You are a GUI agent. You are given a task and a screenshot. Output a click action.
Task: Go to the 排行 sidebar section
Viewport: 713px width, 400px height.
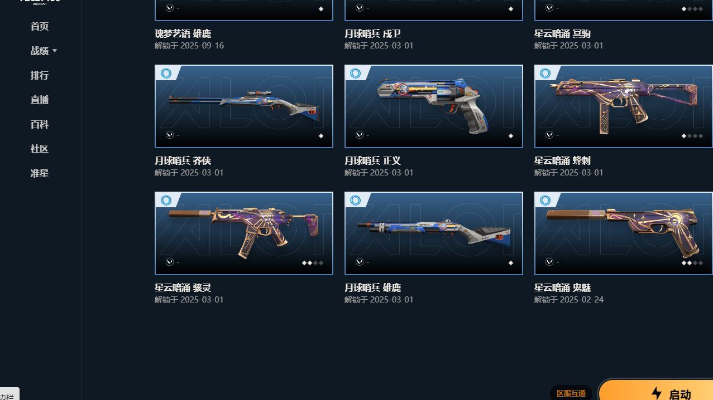pyautogui.click(x=40, y=75)
